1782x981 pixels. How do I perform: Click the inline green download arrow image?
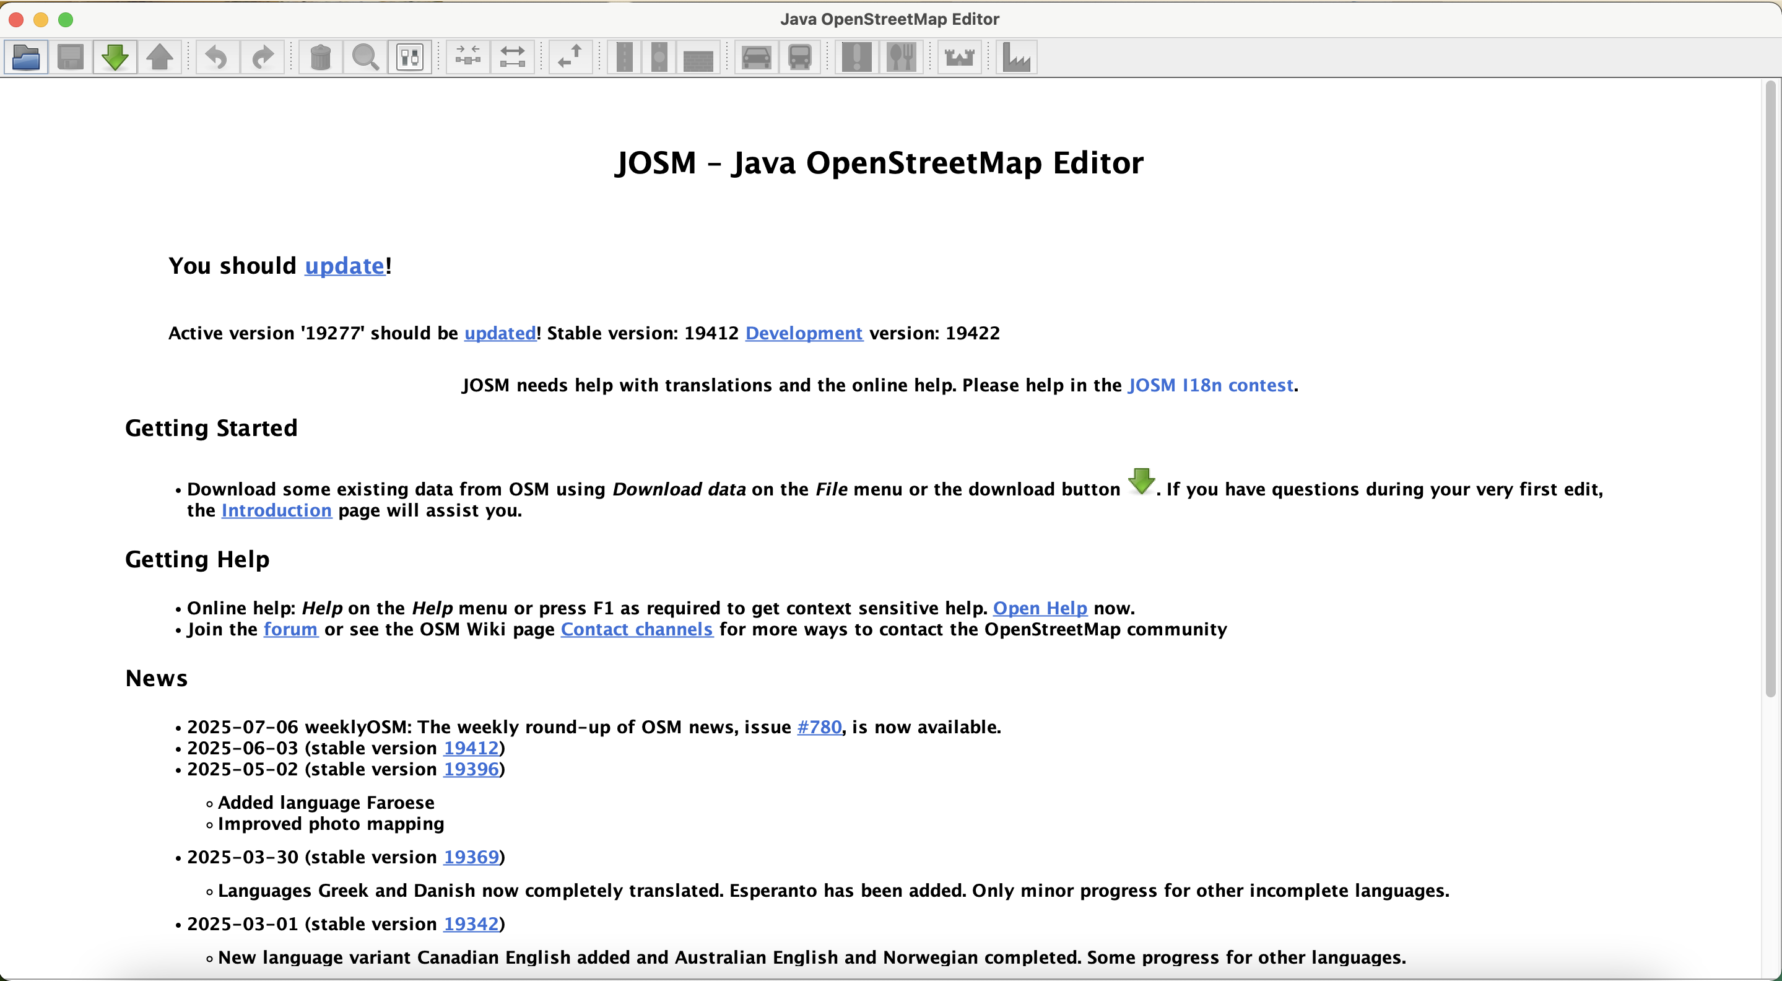(1141, 481)
